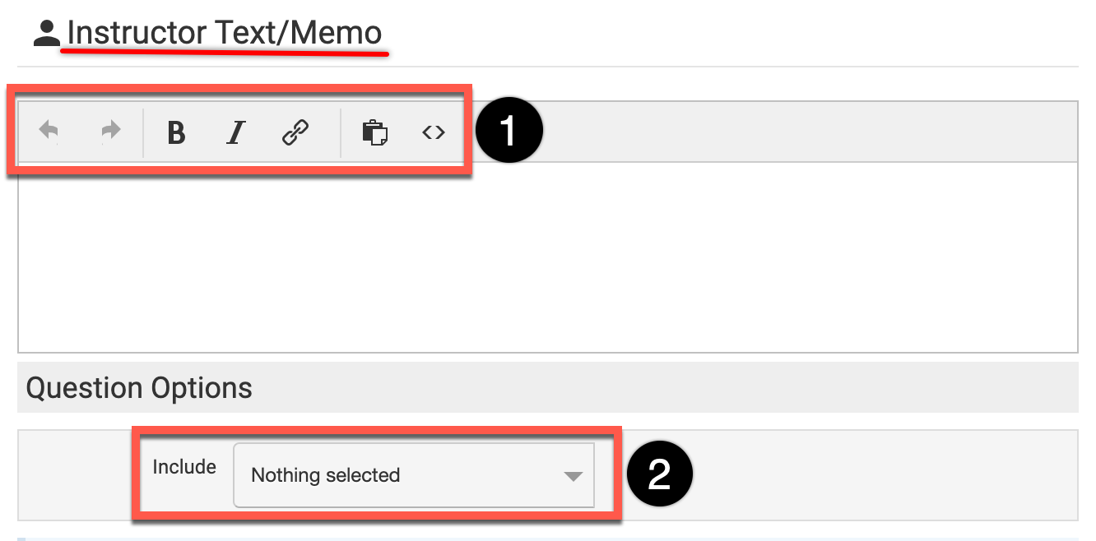This screenshot has width=1096, height=541.
Task: Click the black number 2 callout badge
Action: pyautogui.click(x=660, y=475)
